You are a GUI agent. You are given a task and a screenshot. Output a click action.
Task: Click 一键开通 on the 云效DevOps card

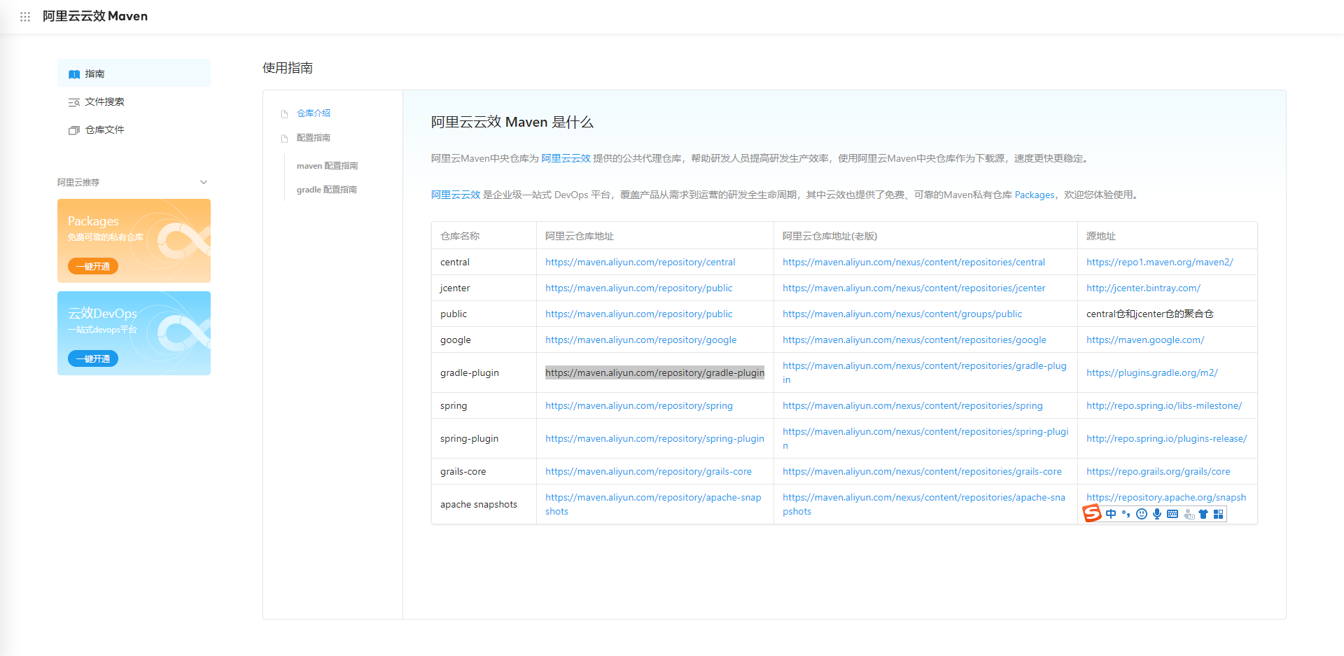93,358
